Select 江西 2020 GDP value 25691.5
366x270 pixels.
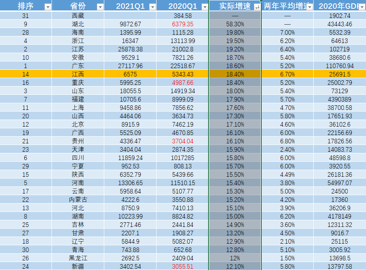pyautogui.click(x=340, y=74)
